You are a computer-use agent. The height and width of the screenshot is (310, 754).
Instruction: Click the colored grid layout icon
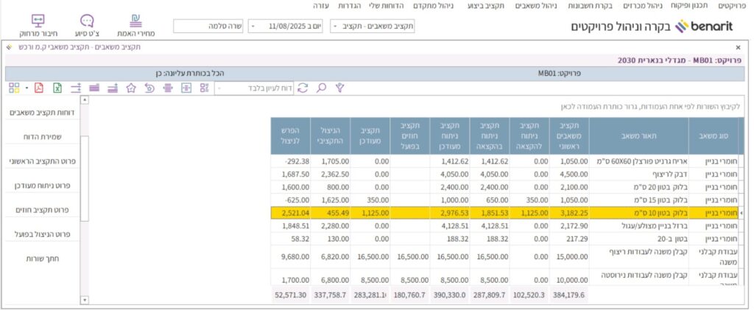pos(14,88)
